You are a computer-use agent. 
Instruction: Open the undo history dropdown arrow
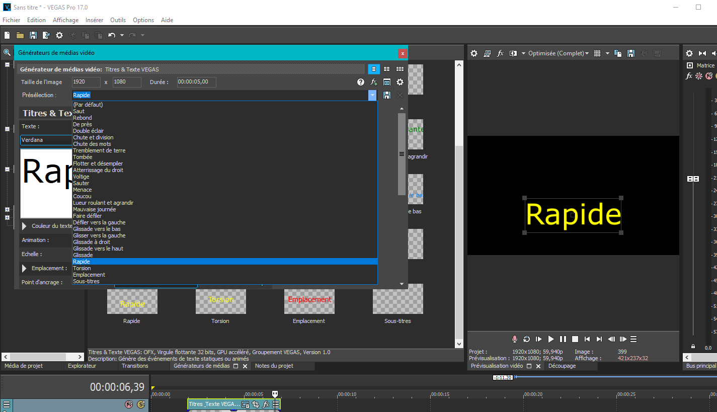(122, 35)
